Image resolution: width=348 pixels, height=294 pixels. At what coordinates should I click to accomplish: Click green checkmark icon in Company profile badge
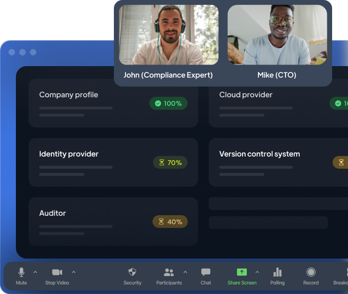click(158, 103)
